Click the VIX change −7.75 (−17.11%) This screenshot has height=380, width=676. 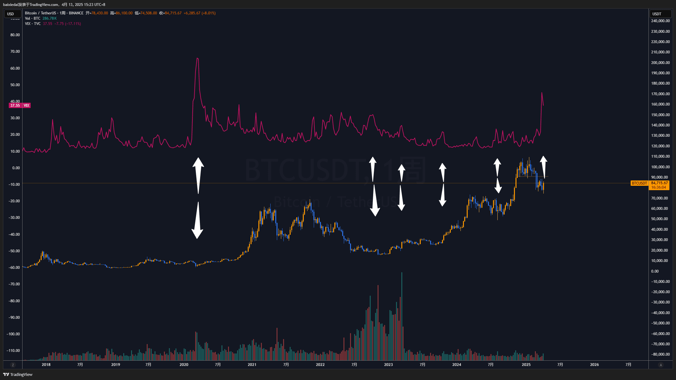68,24
